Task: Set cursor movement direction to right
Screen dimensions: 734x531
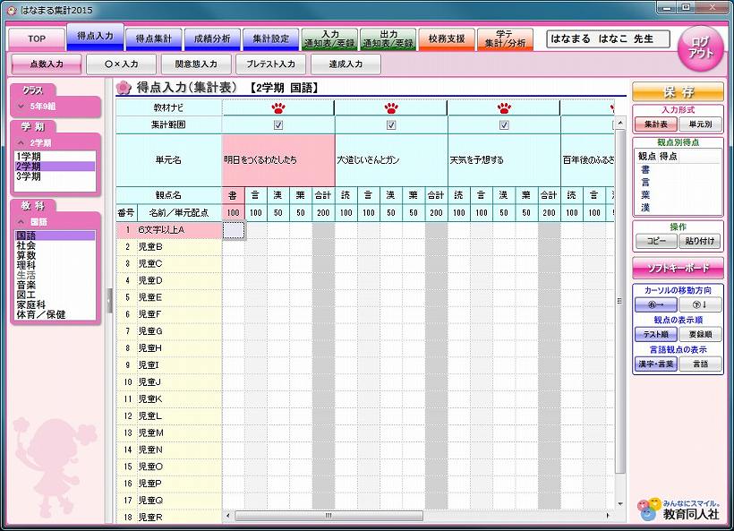Action: click(x=655, y=304)
